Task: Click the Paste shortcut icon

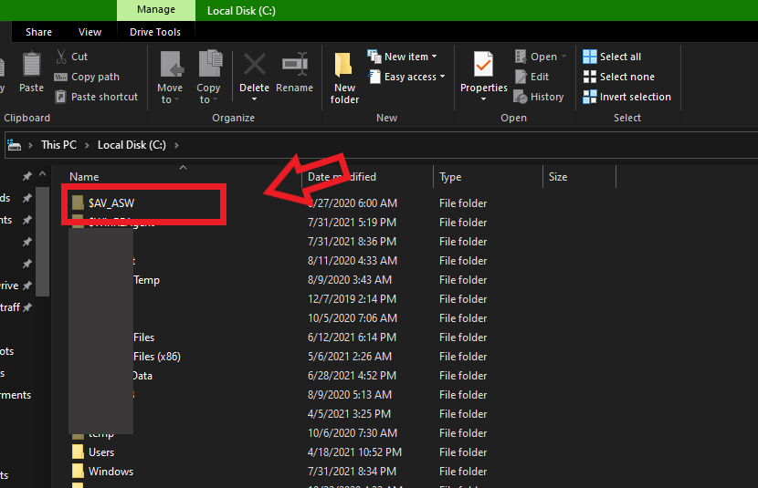Action: [x=60, y=97]
